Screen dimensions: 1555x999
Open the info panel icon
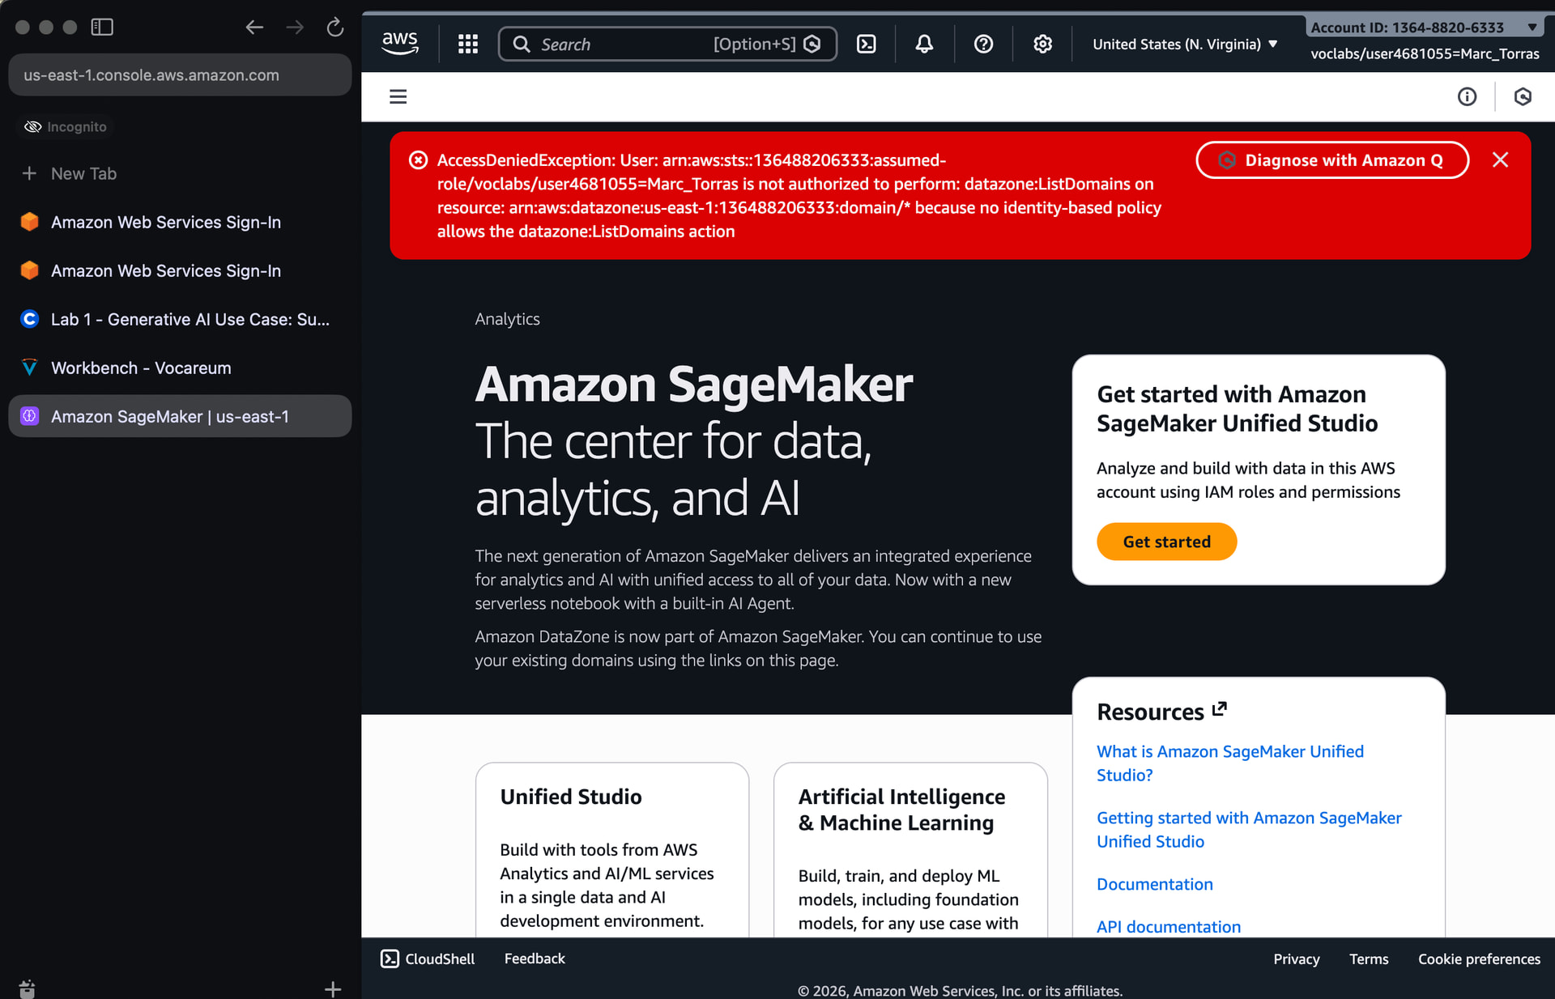click(x=1467, y=97)
